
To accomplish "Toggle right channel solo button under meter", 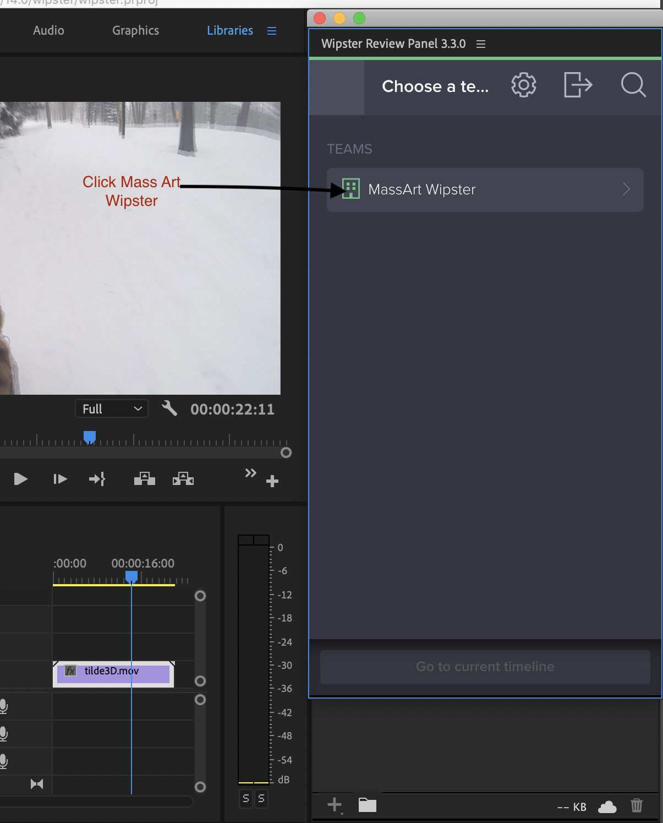I will click(261, 798).
